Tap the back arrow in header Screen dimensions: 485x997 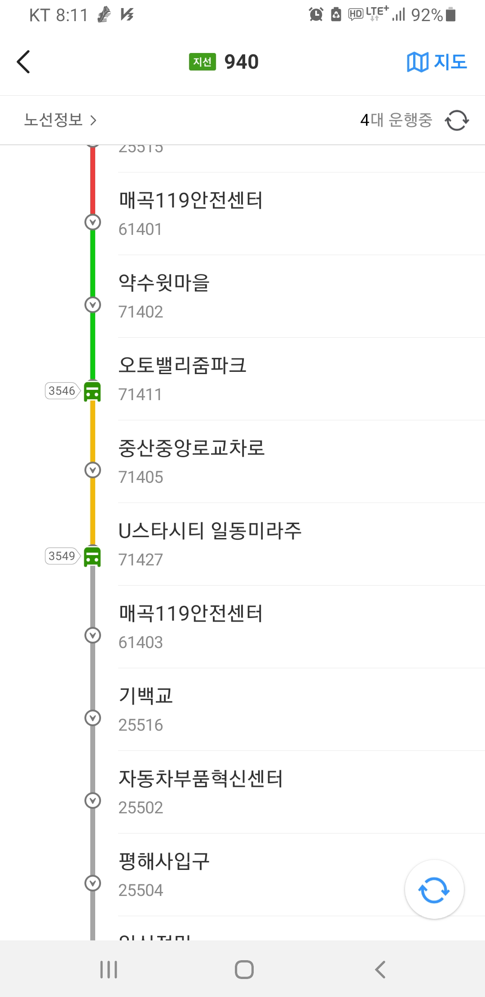coord(23,62)
